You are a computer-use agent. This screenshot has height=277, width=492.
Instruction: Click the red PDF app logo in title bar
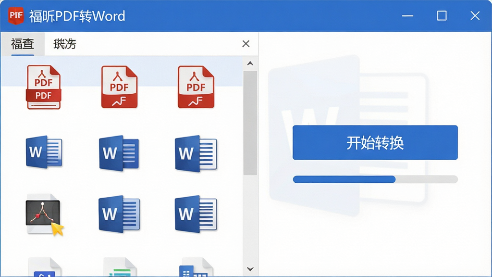(x=16, y=15)
